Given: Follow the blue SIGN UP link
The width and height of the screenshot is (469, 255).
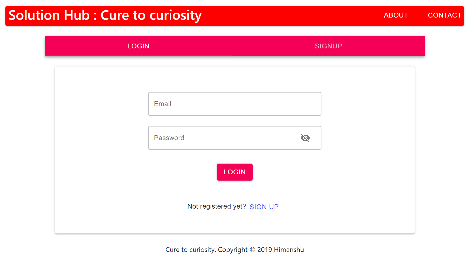Looking at the screenshot, I should pos(264,207).
